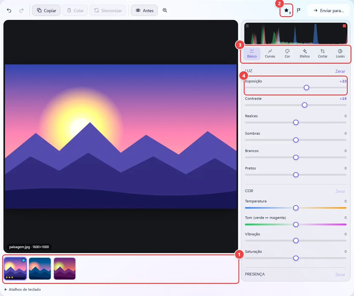Open the Enviar para... menu

tap(328, 10)
